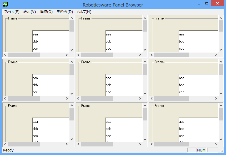
Task: Select "bbb" in the center panel list
Action: point(109,85)
